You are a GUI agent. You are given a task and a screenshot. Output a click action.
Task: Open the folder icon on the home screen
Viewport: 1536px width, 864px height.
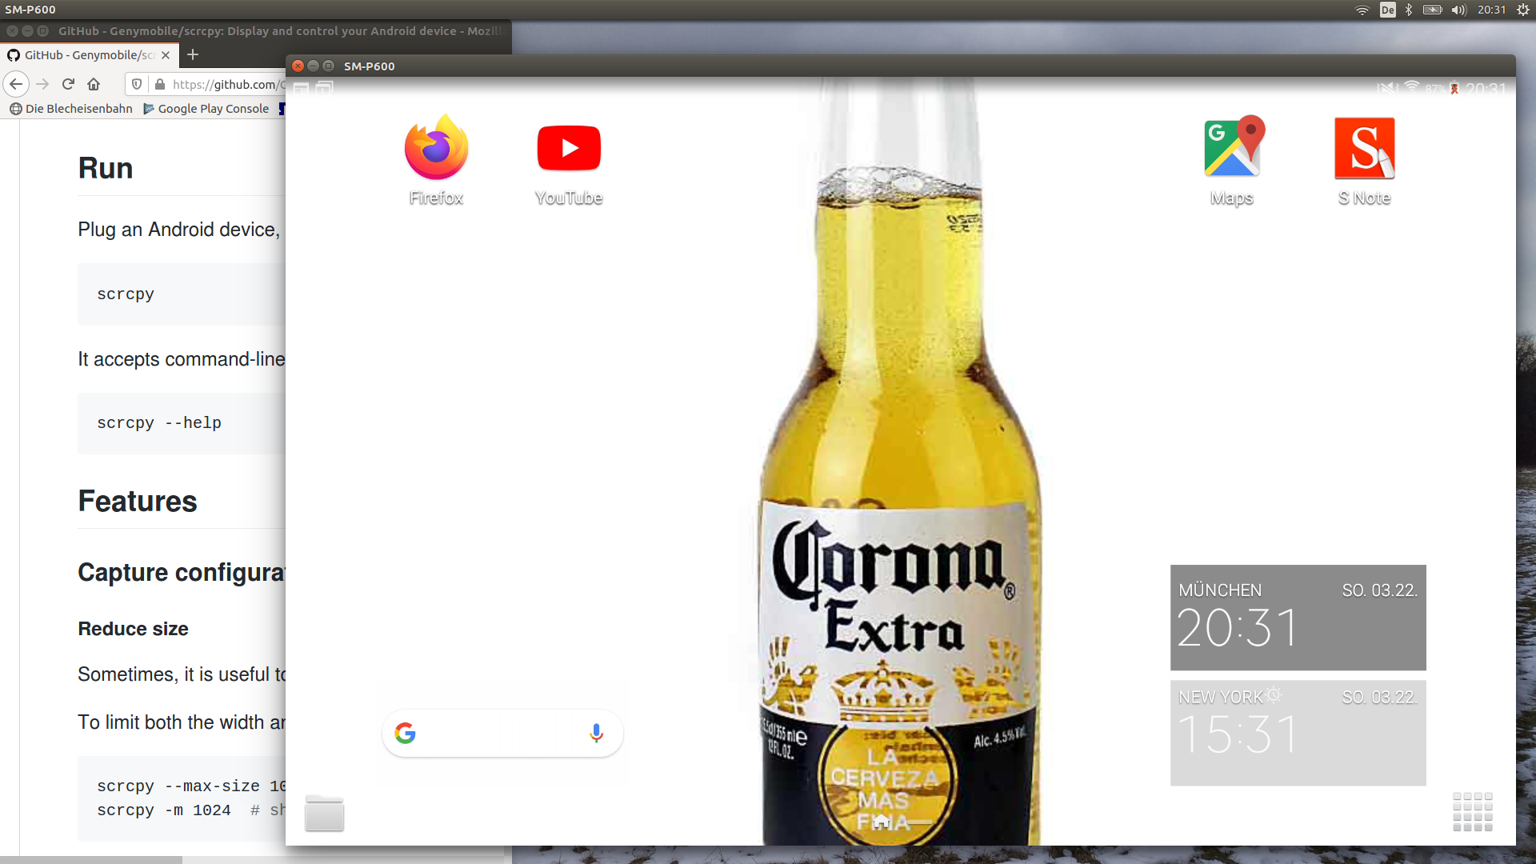(324, 814)
